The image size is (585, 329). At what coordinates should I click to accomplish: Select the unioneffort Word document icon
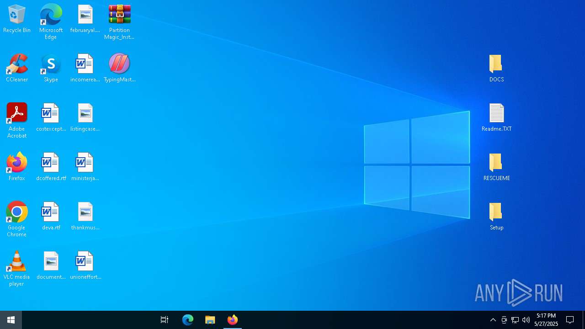click(85, 266)
